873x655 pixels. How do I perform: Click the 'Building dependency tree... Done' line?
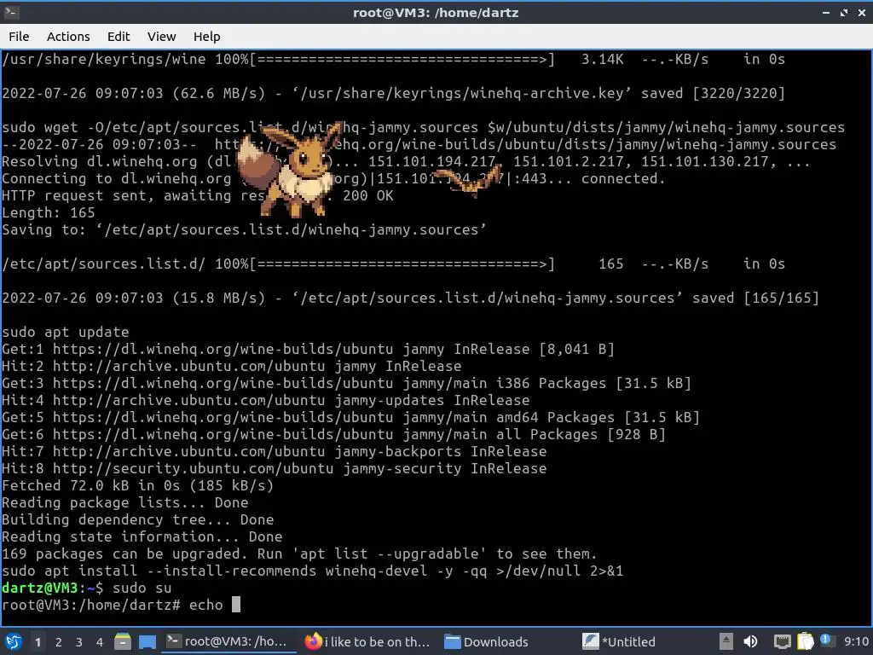pyautogui.click(x=137, y=519)
